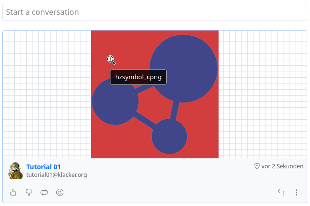Dislike the post with thumbs-down icon
The width and height of the screenshot is (310, 206).
pyautogui.click(x=29, y=192)
